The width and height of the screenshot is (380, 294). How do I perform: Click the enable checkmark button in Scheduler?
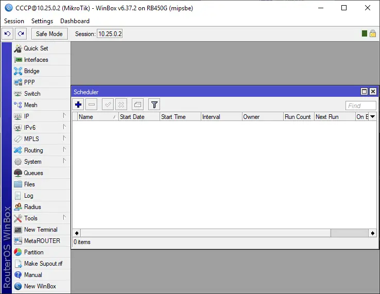pos(108,105)
